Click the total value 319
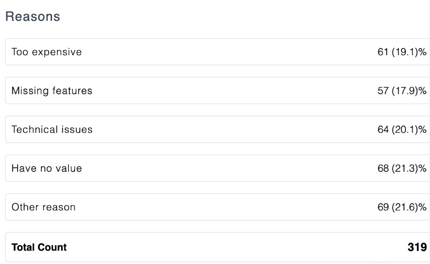Screen dimensions: 430x264 417,247
